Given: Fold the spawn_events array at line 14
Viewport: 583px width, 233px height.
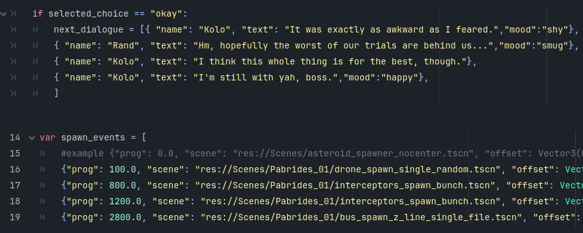Looking at the screenshot, I should [x=32, y=137].
